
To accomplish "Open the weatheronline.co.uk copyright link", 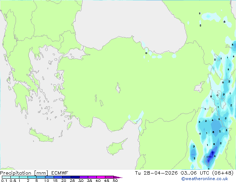I will pyautogui.click(x=205, y=179).
